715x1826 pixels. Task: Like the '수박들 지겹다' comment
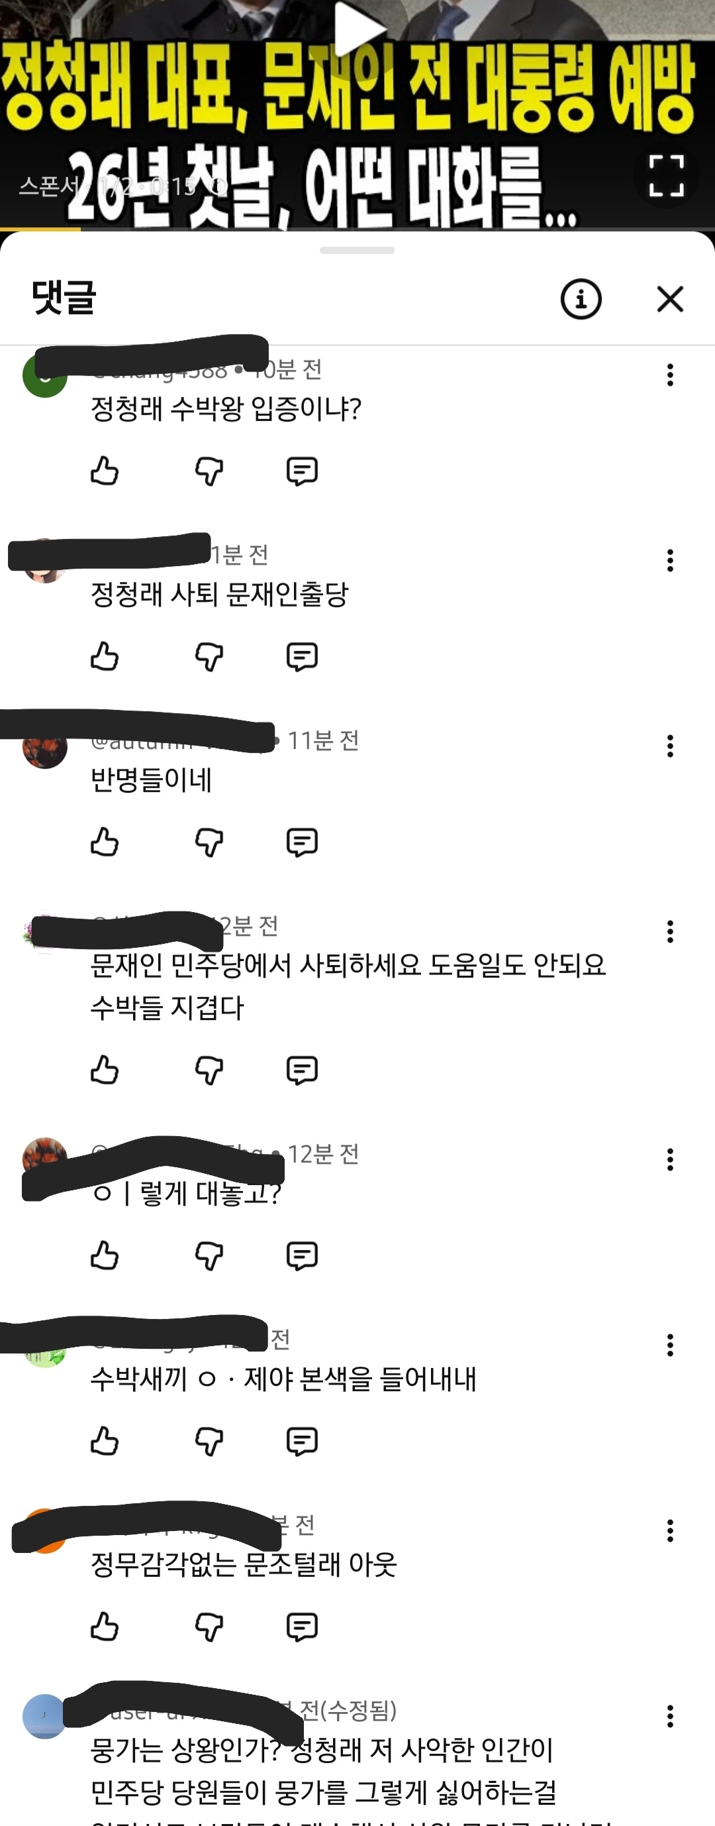click(x=105, y=1070)
